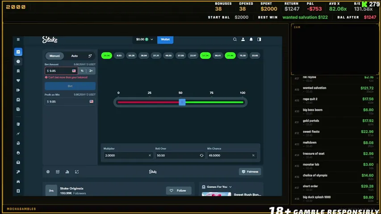
Task: Click the 75.30 past roll pill
Action: click(243, 56)
